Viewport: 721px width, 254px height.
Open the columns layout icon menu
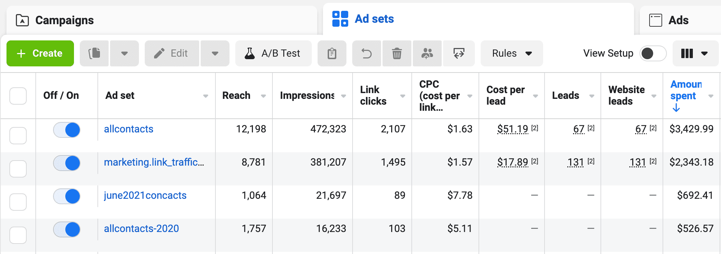(x=695, y=53)
